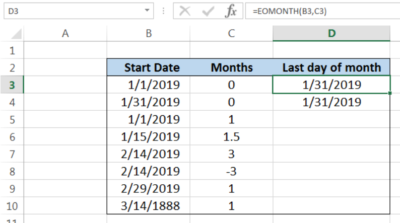Screen dimensions: 400x223
Task: Select row 3 header
Action: click(x=12, y=85)
